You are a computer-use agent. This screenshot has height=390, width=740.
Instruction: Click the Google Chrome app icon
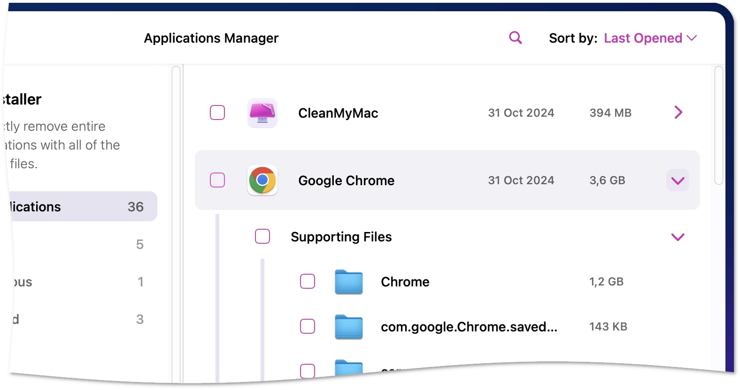coord(262,180)
